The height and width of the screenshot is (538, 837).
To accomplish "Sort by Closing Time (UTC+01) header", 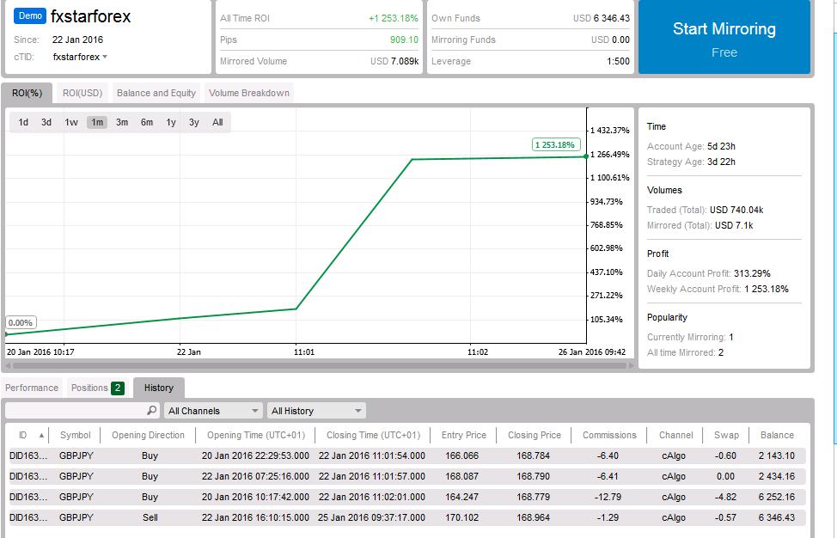I will click(x=373, y=435).
